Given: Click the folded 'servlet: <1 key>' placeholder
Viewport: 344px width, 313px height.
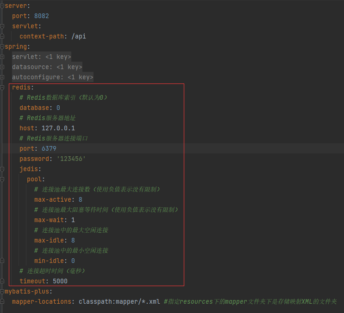Looking at the screenshot, I should [x=42, y=57].
